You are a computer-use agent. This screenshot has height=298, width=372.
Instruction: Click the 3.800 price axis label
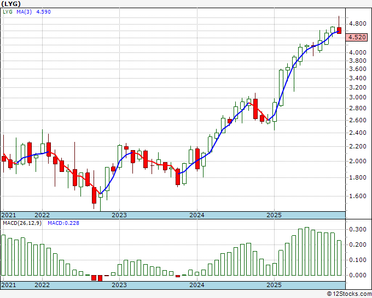(x=358, y=61)
